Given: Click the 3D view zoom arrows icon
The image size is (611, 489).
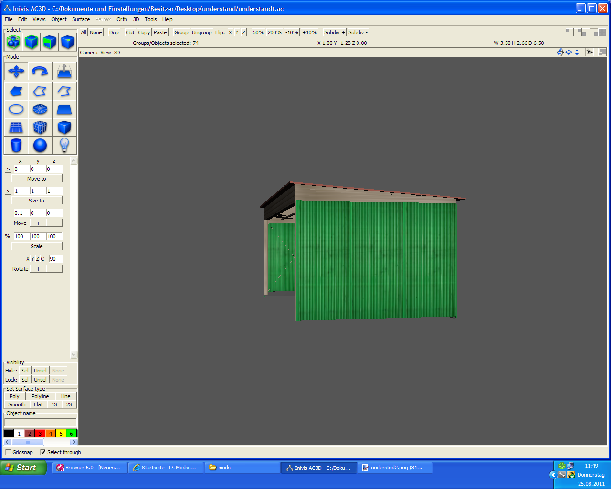Looking at the screenshot, I should 577,52.
